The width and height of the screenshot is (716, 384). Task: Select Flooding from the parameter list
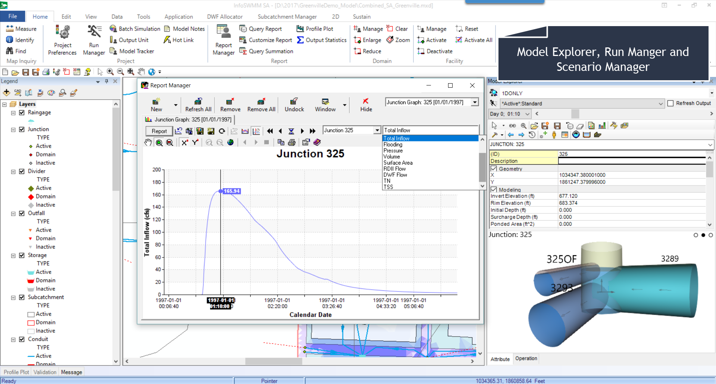click(x=393, y=144)
